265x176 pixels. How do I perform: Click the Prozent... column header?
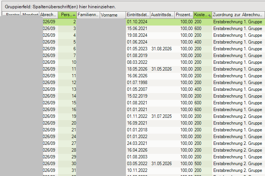184,15
